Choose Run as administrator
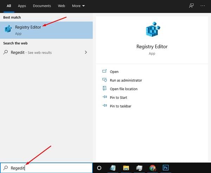This screenshot has width=211, height=173. click(126, 80)
